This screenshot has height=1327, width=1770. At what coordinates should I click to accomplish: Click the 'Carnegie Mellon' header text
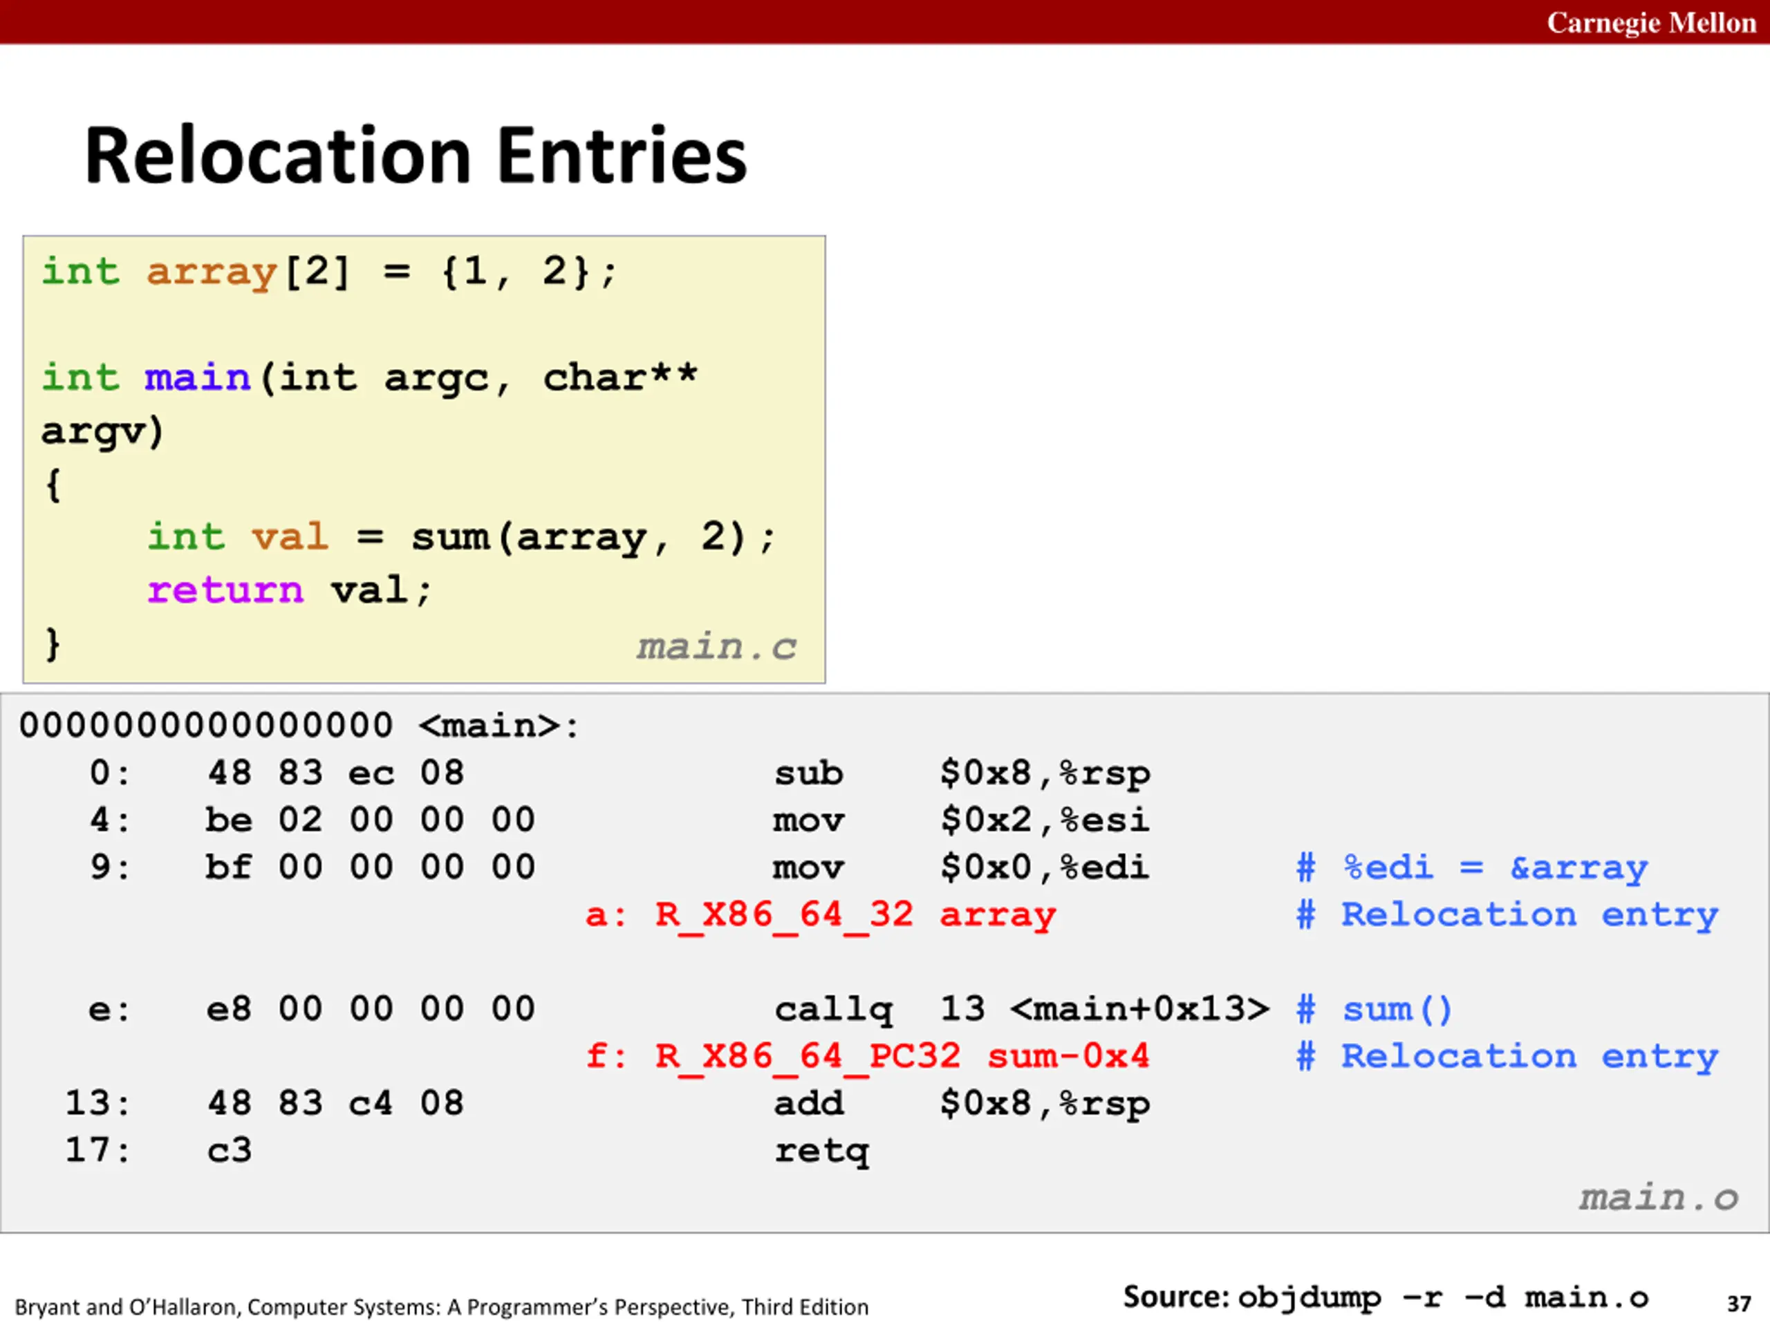tap(1651, 22)
